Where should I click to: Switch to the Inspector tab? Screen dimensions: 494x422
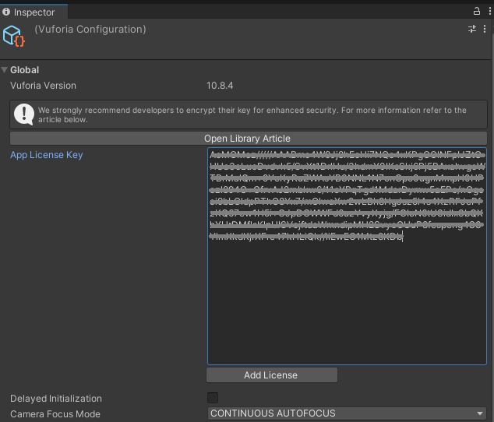pos(34,12)
